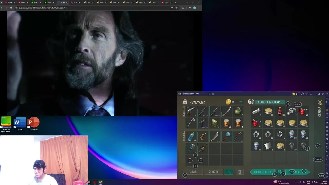
Task: Select the black pistol in pockets
Action: coord(203,123)
